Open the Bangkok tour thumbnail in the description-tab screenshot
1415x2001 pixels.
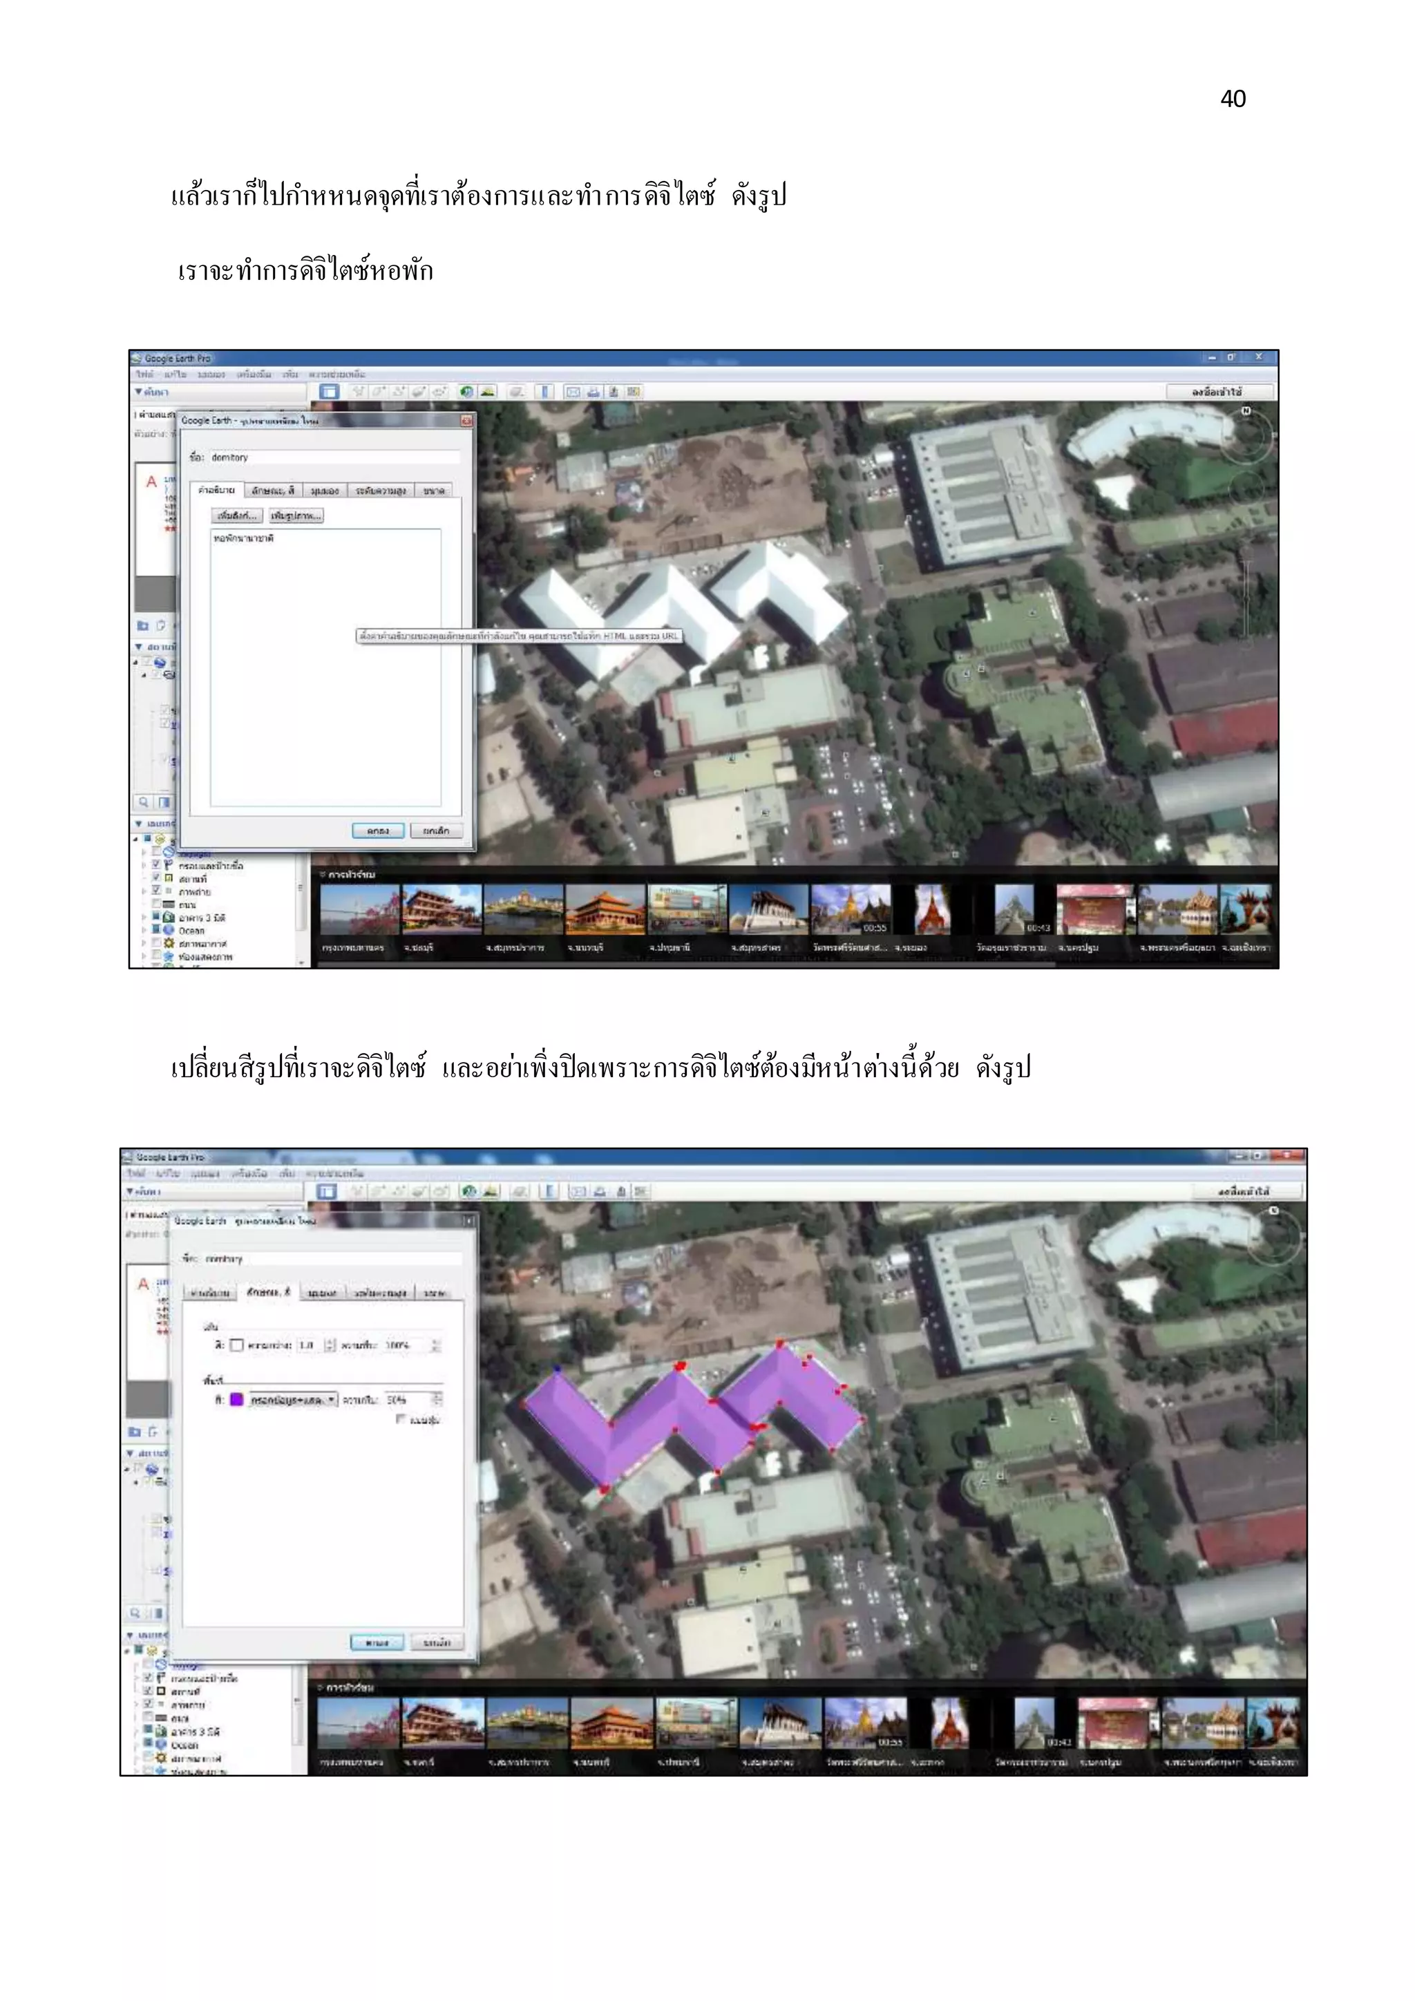pyautogui.click(x=359, y=910)
